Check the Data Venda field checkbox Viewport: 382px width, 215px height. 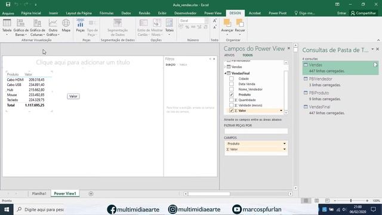[x=232, y=84]
